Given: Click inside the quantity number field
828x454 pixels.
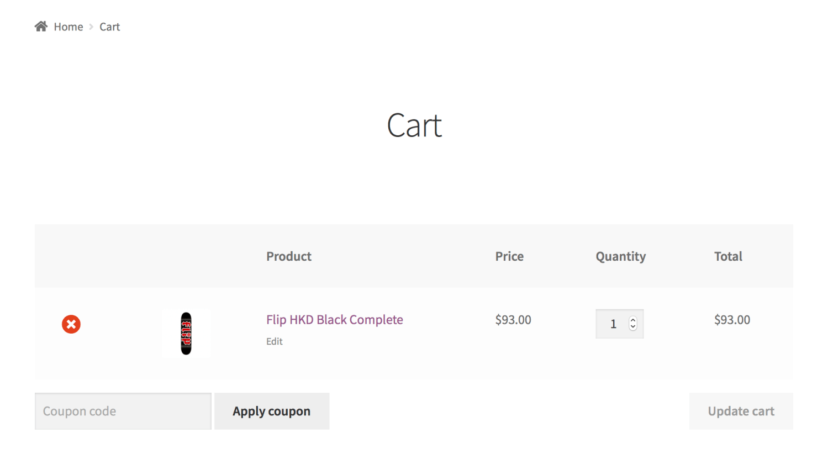Looking at the screenshot, I should click(x=613, y=324).
